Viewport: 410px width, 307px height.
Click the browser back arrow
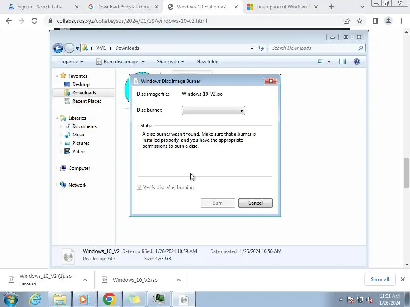[9, 21]
